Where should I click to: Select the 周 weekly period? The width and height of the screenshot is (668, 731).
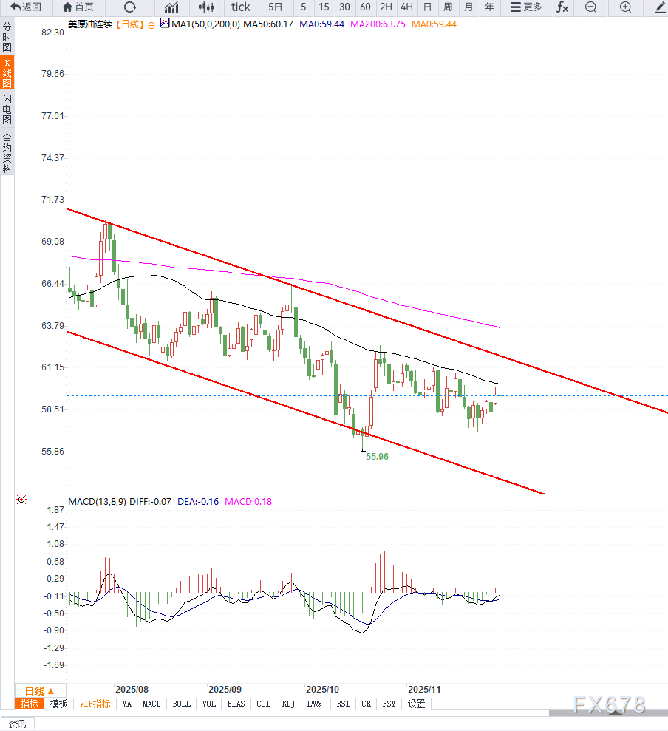coord(448,7)
